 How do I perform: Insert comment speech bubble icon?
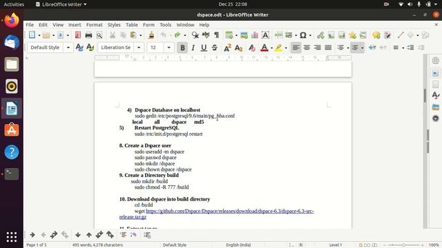point(376,35)
